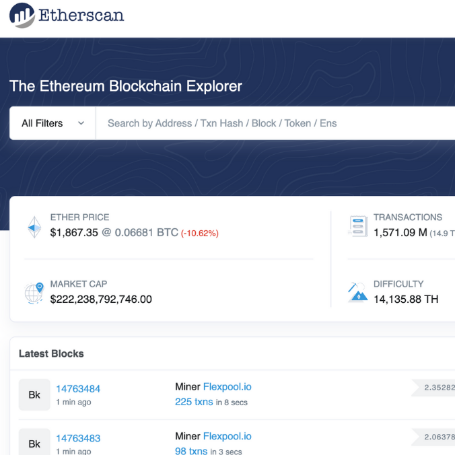
Task: Click the Latest Blocks heading
Action: click(51, 354)
